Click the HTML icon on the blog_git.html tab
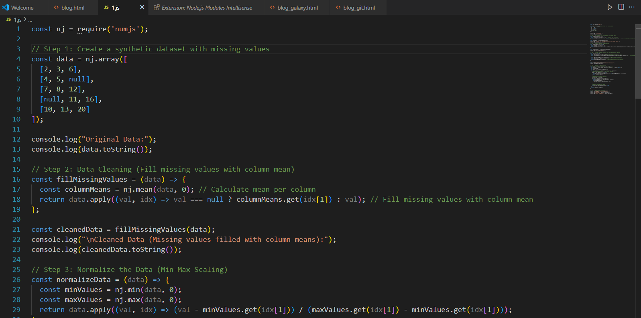Image resolution: width=641 pixels, height=318 pixels. click(338, 8)
